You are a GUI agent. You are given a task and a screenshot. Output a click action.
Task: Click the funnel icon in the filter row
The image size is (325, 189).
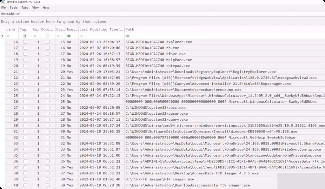3,36
